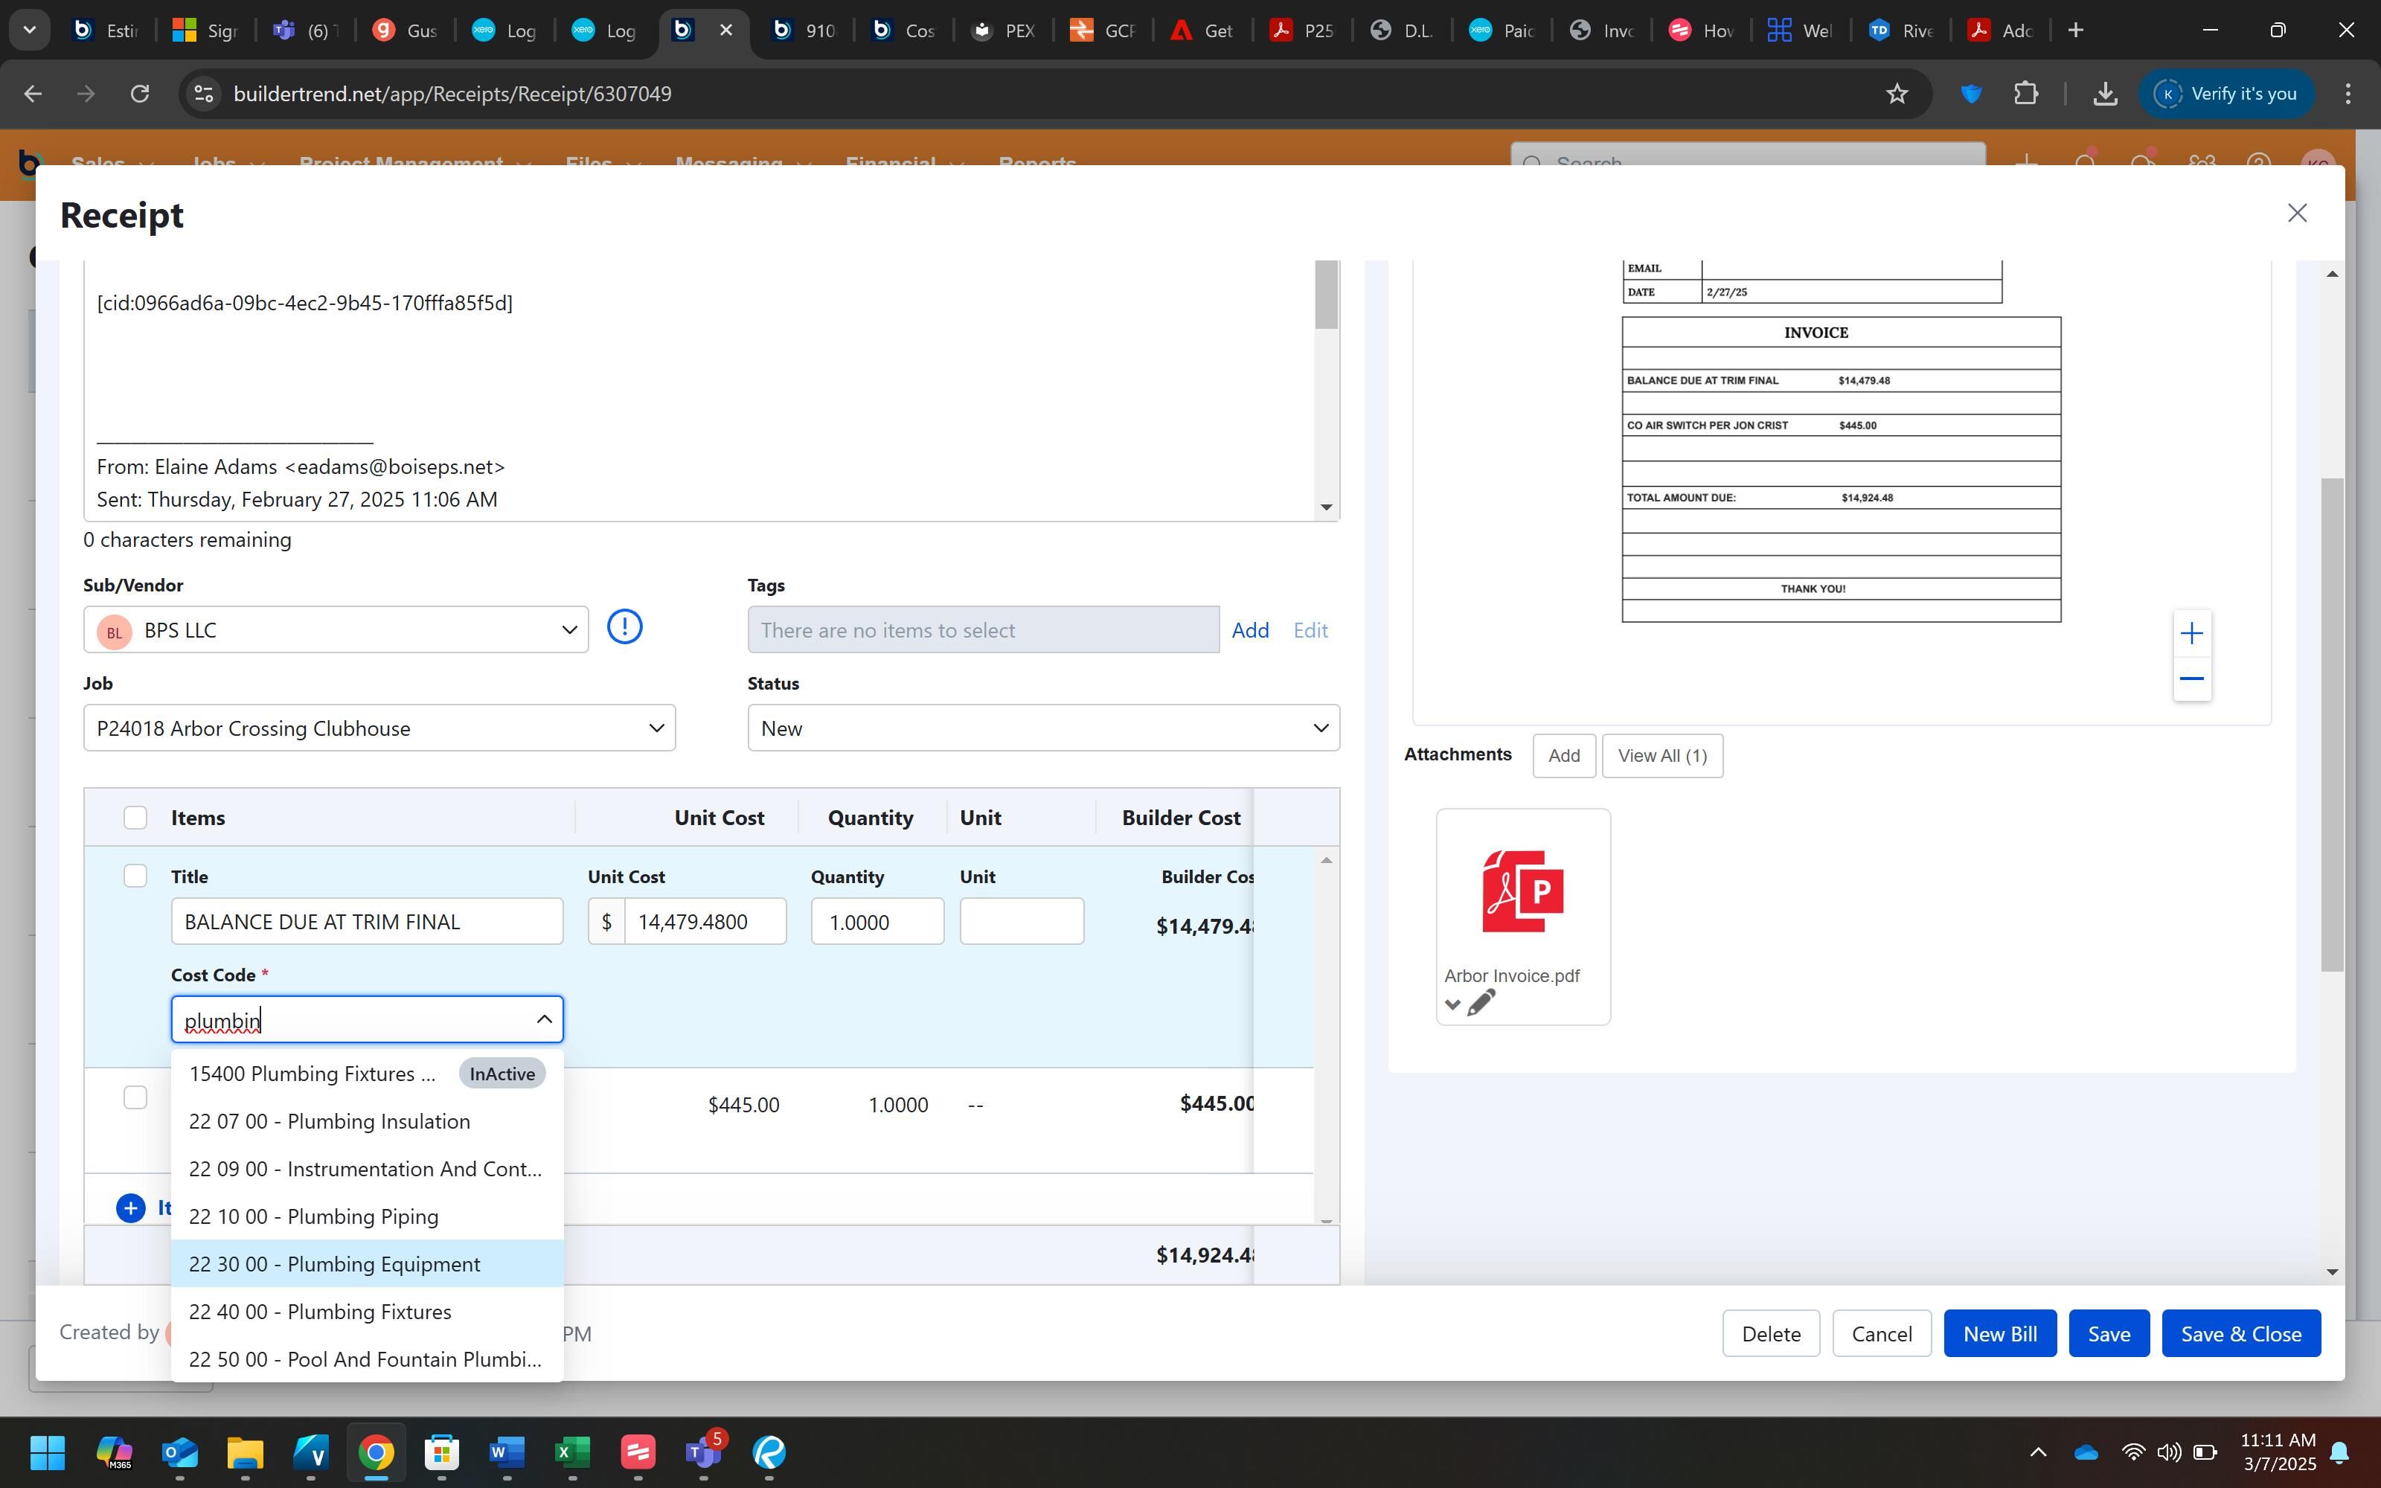Click the blue plus icon to add item

(131, 1208)
